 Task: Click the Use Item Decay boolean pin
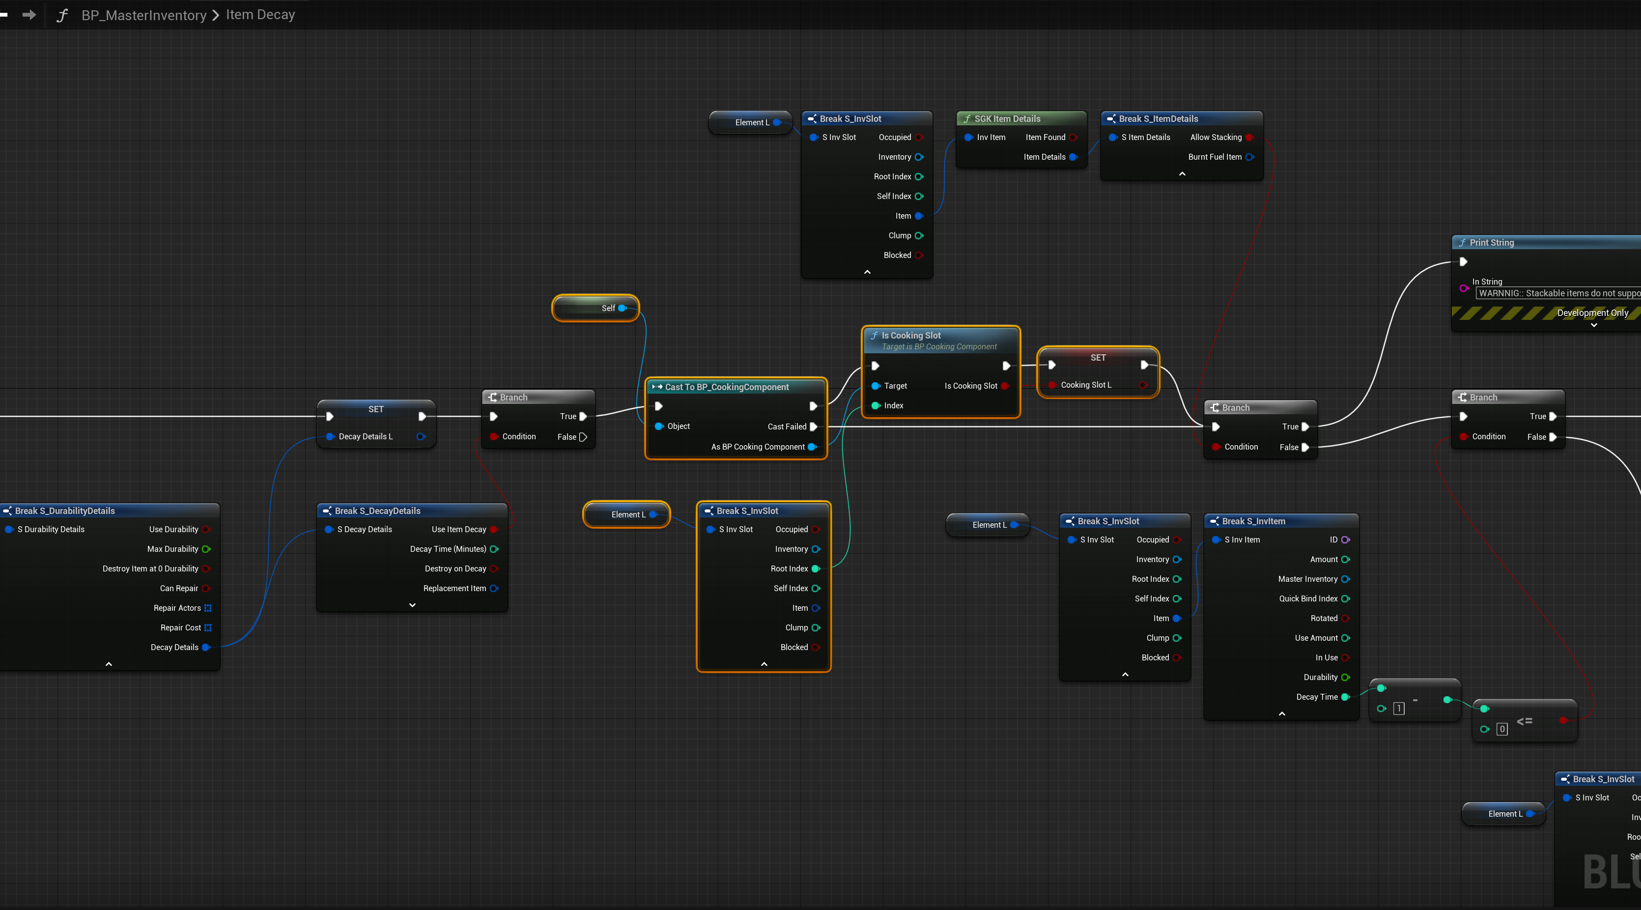[x=494, y=530]
